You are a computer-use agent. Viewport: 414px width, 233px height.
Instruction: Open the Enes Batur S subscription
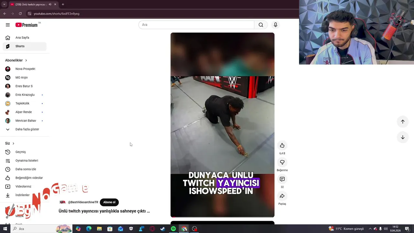pos(25,86)
